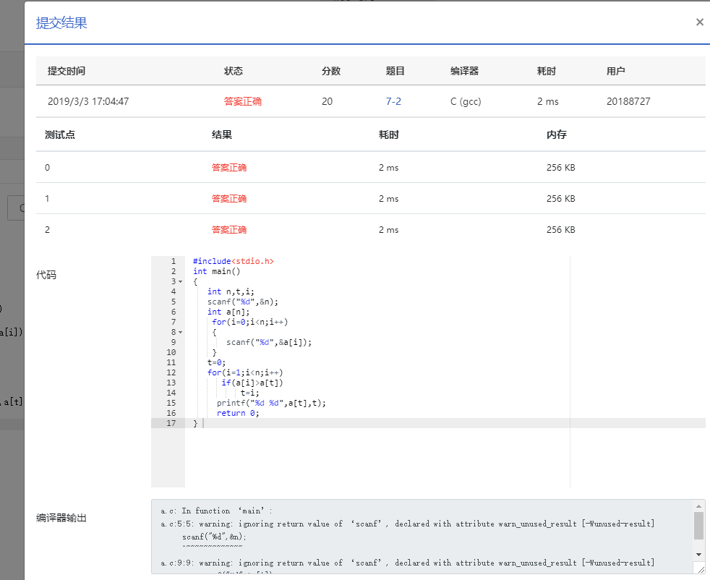Click 答案正确 result for test point 2
710x580 pixels.
[x=229, y=230]
